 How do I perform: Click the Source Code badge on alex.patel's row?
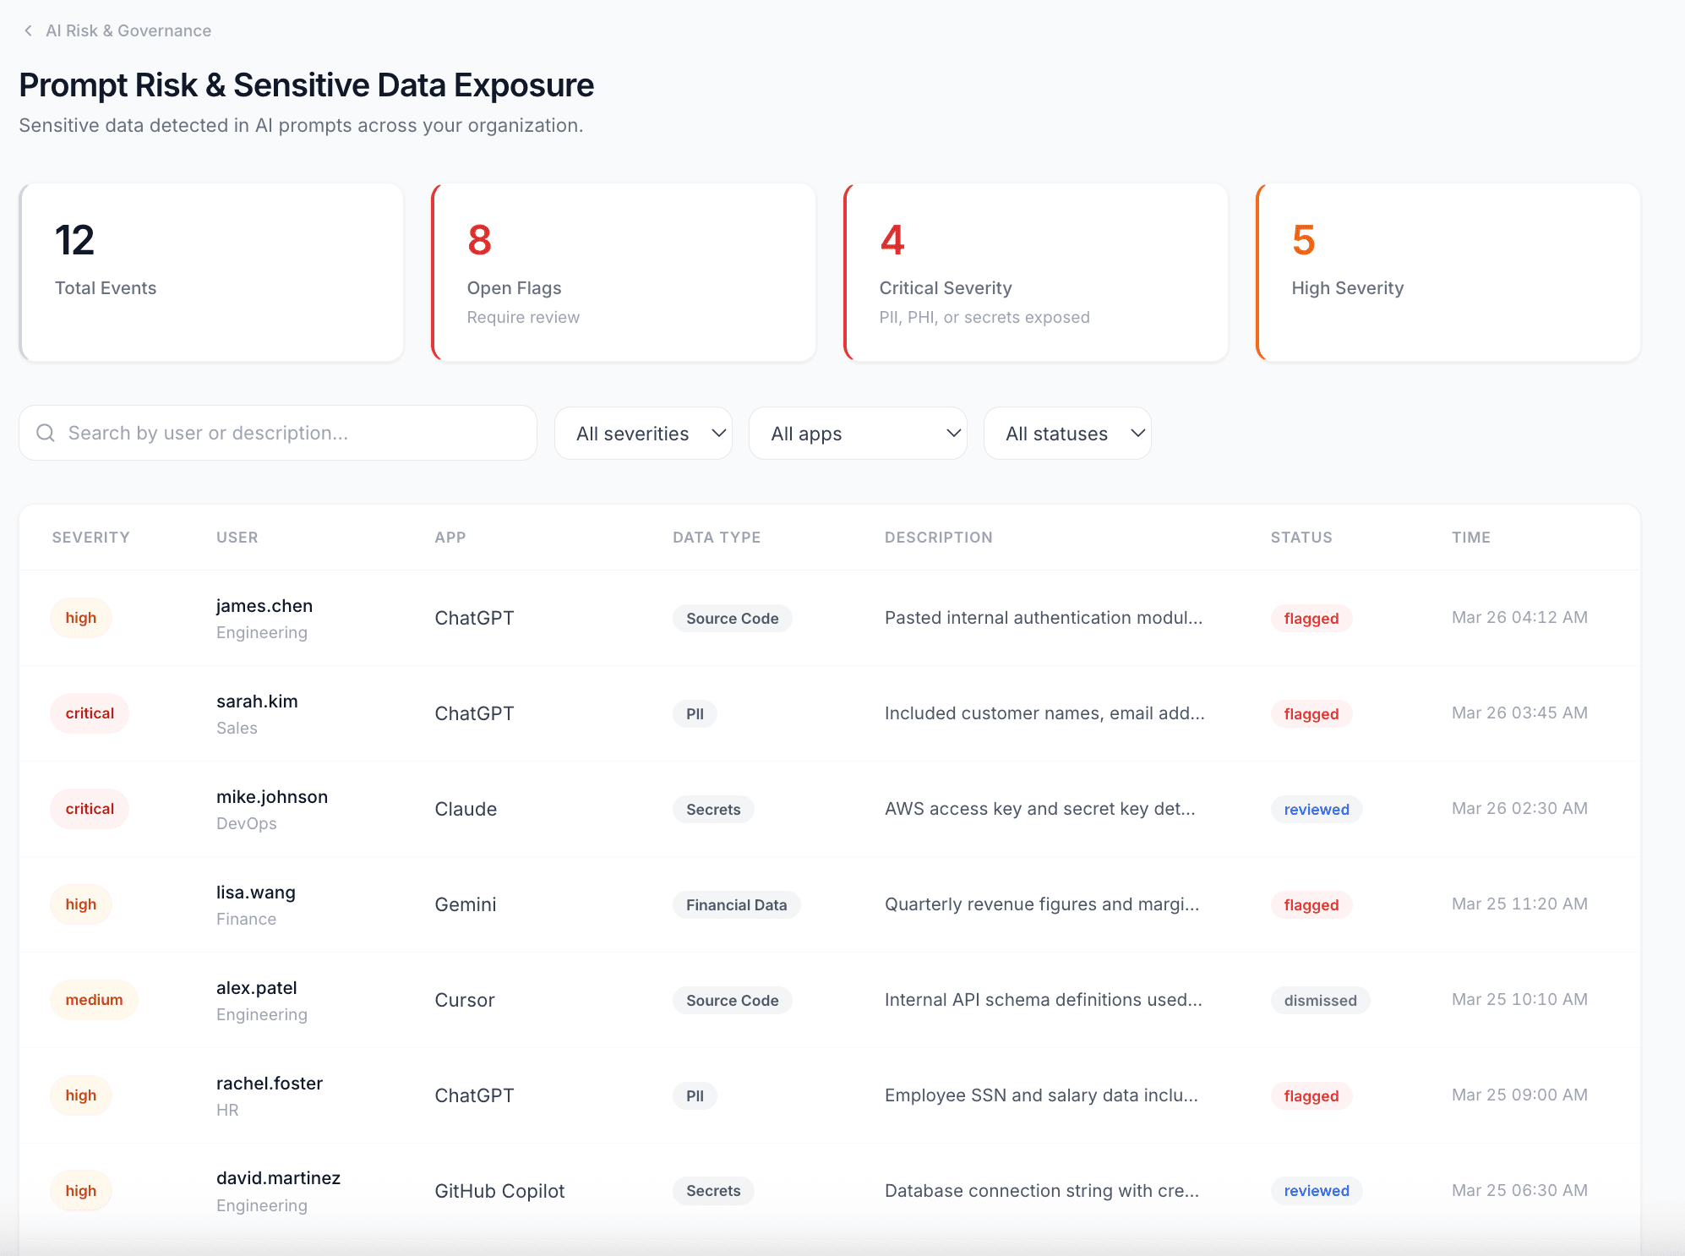[x=732, y=1000]
